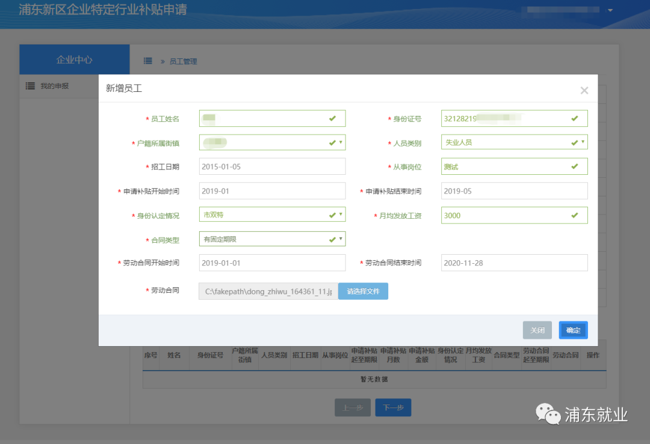This screenshot has height=444, width=650.
Task: Expand the 户籍所属街镇 dropdown
Action: click(x=273, y=142)
